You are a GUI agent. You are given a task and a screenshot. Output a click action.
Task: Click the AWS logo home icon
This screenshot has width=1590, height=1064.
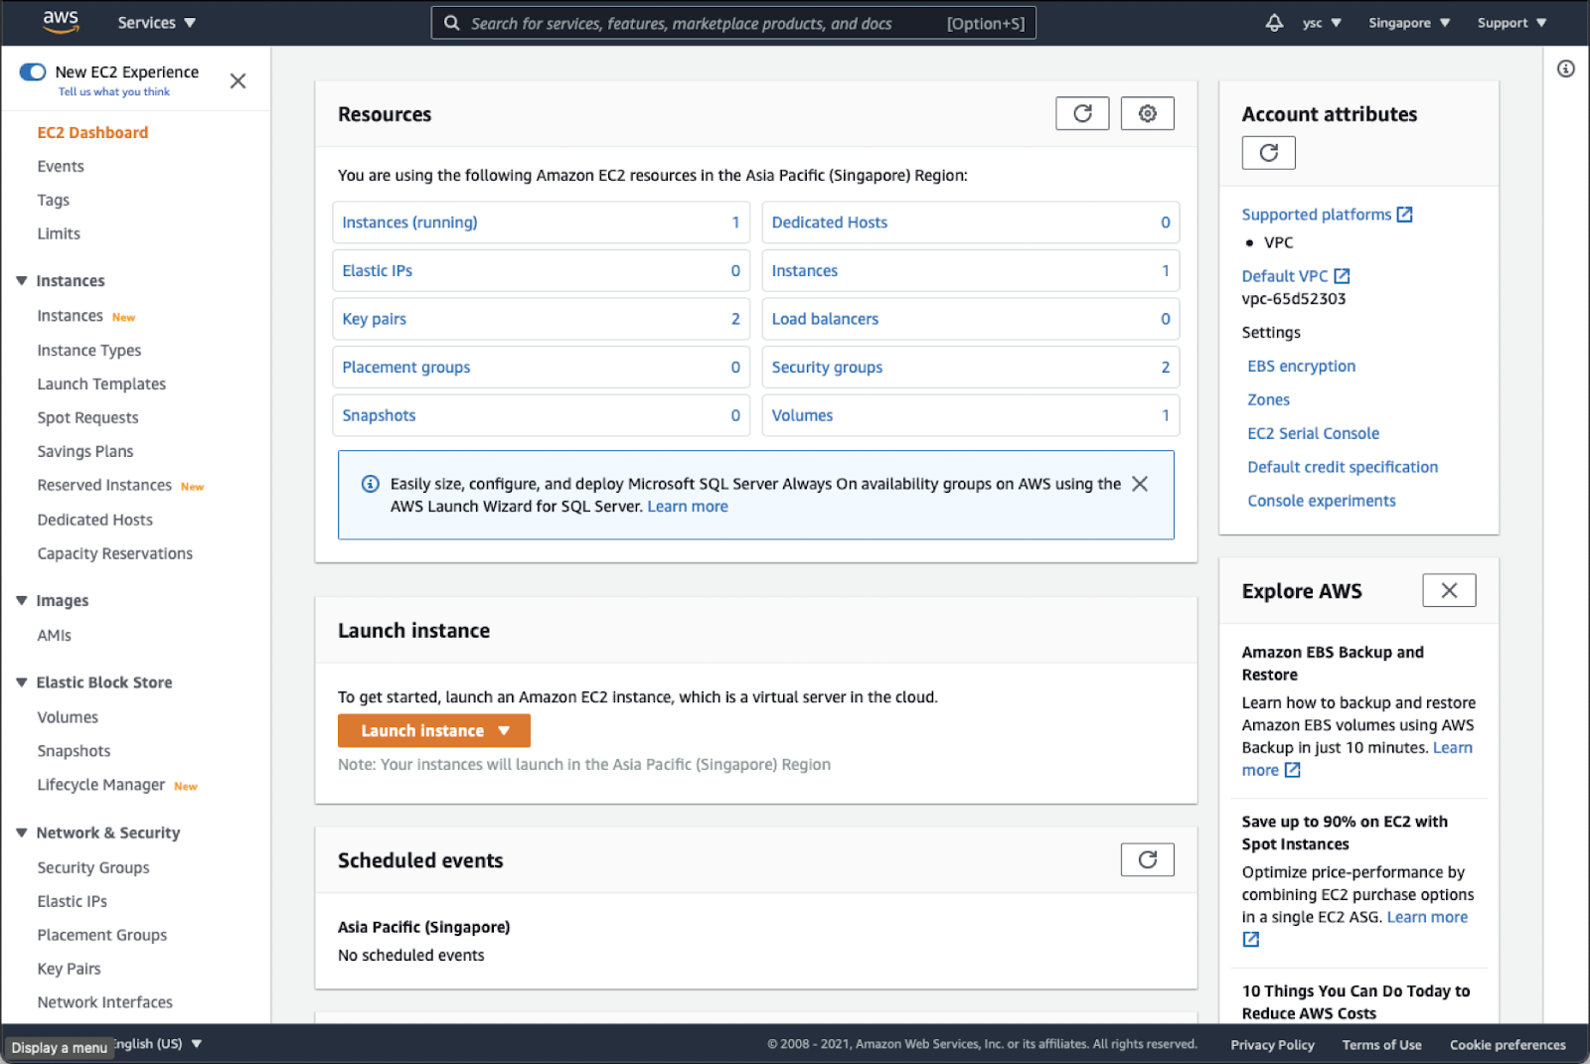(x=61, y=22)
